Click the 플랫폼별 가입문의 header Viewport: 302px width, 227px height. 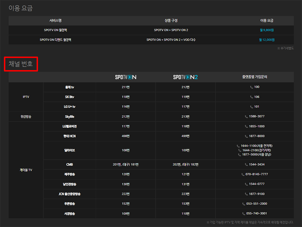coord(255,77)
